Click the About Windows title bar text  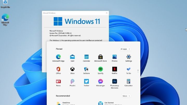(49, 13)
